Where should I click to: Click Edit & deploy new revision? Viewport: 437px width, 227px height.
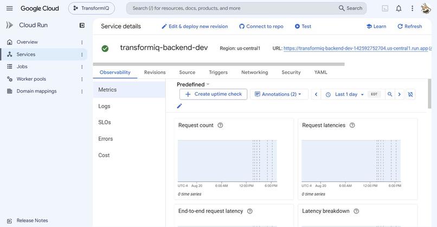[x=195, y=27]
